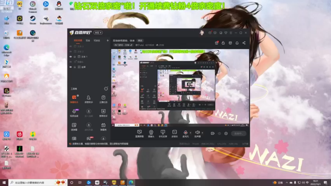This screenshot has width=331, height=186.
Task: Toggle lock on 全屏 layer
Action: pyautogui.click(x=75, y=67)
